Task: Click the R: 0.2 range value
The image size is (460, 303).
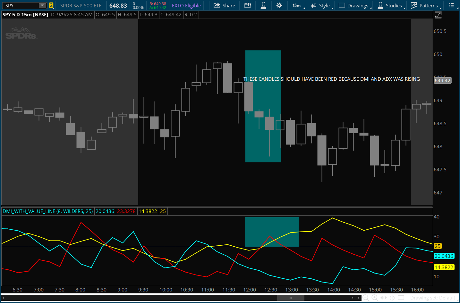Action: point(191,15)
